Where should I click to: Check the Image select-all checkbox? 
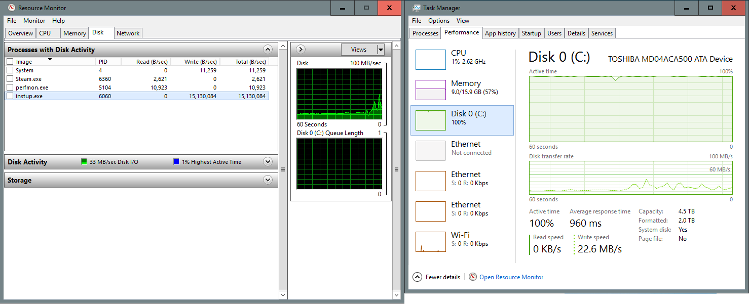pyautogui.click(x=10, y=62)
